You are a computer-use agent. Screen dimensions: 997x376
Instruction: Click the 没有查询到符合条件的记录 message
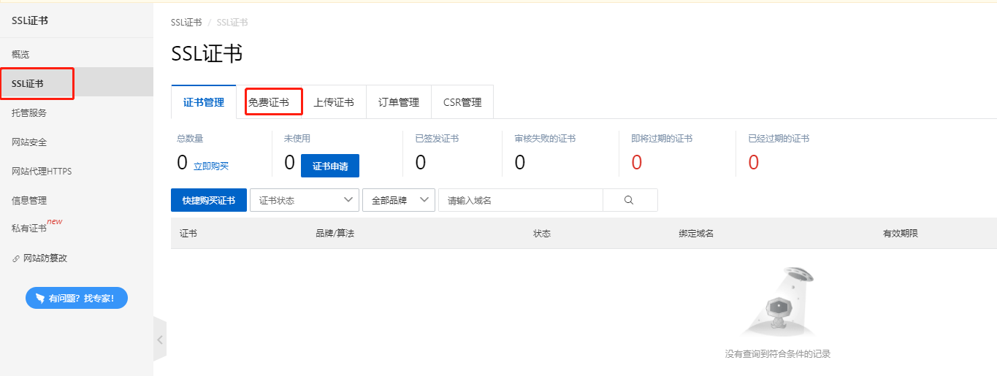(x=777, y=354)
